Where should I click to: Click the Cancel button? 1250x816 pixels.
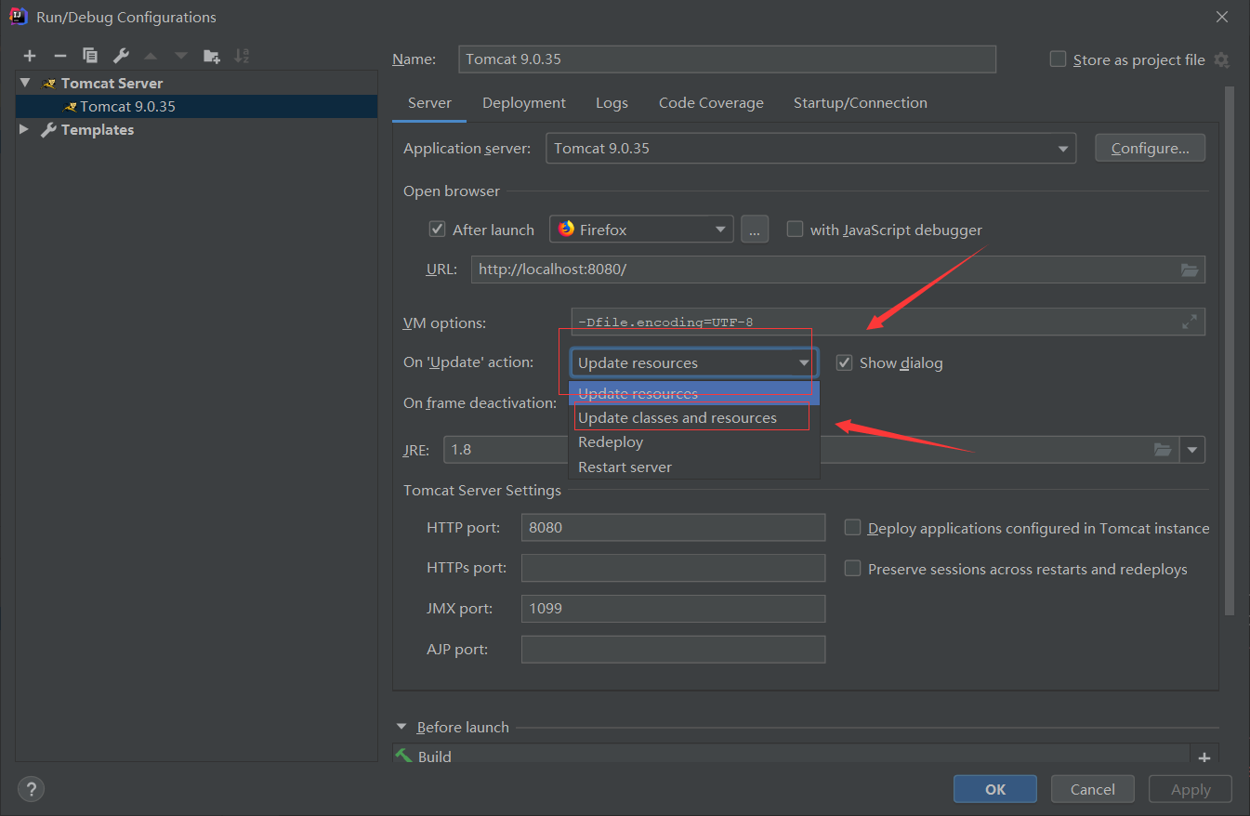[1093, 789]
